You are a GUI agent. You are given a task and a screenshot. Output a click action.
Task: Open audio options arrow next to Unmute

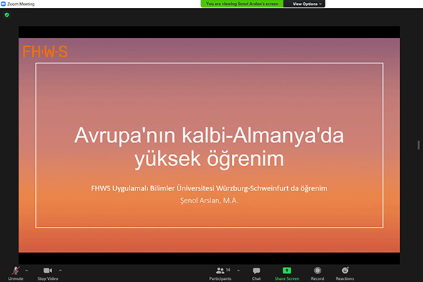point(26,271)
